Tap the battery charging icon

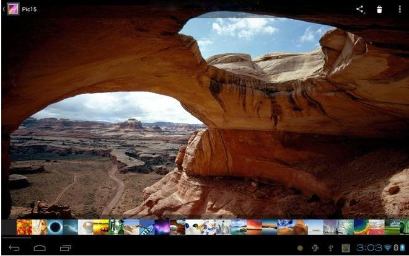pos(402,248)
